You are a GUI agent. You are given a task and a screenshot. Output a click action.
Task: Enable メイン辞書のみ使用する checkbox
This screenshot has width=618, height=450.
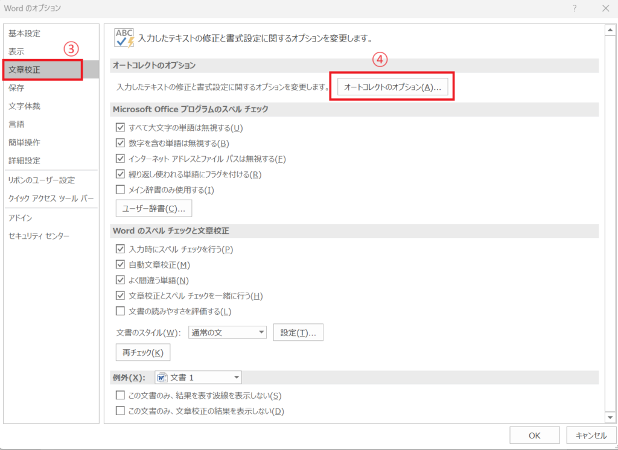point(120,190)
